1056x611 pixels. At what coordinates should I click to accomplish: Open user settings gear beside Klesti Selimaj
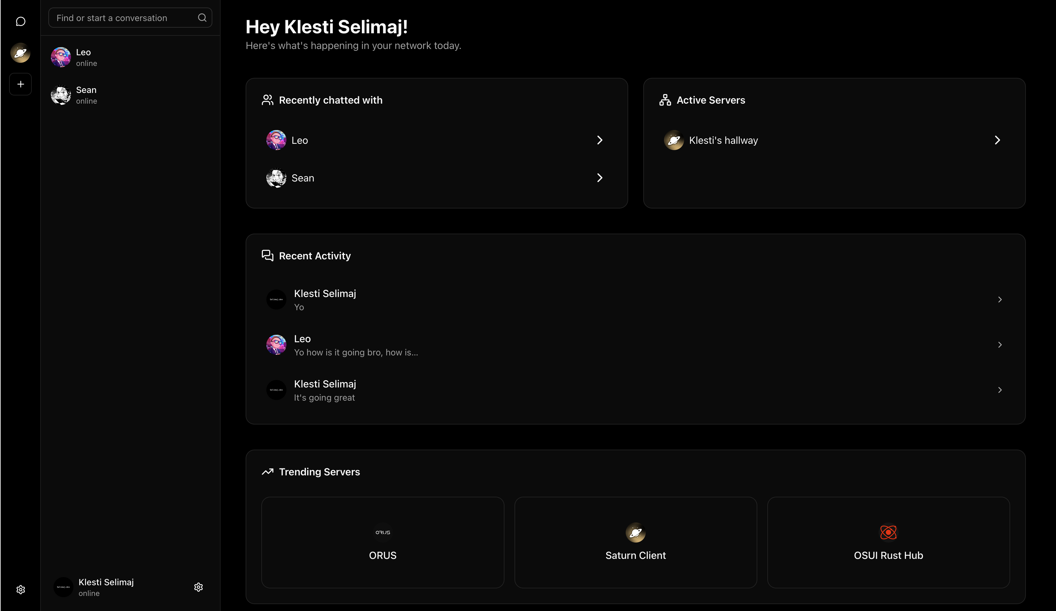tap(199, 587)
